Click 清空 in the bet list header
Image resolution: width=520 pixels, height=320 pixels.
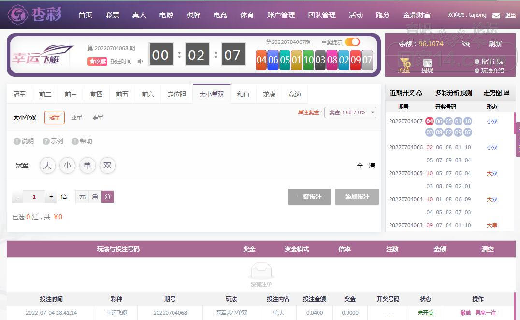click(488, 249)
